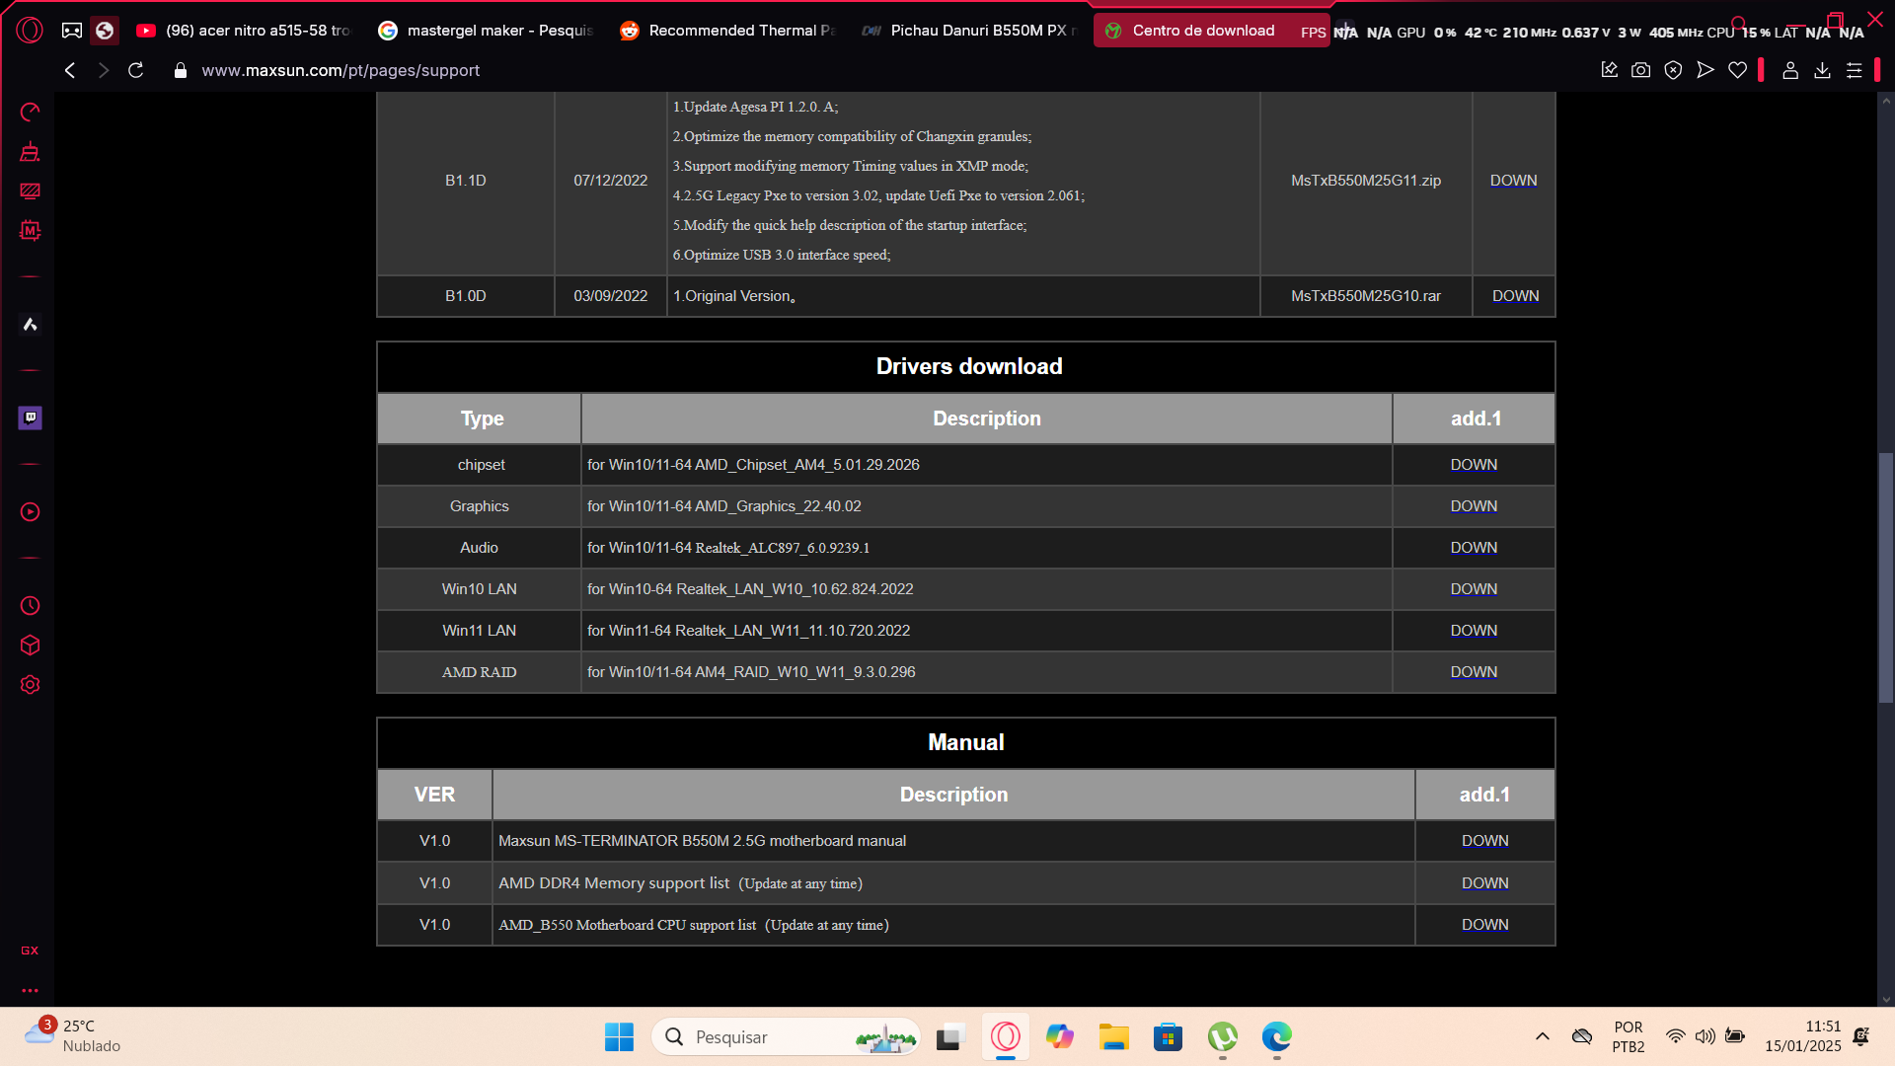Open the Player sidebar icon
The height and width of the screenshot is (1066, 1895).
click(x=30, y=511)
